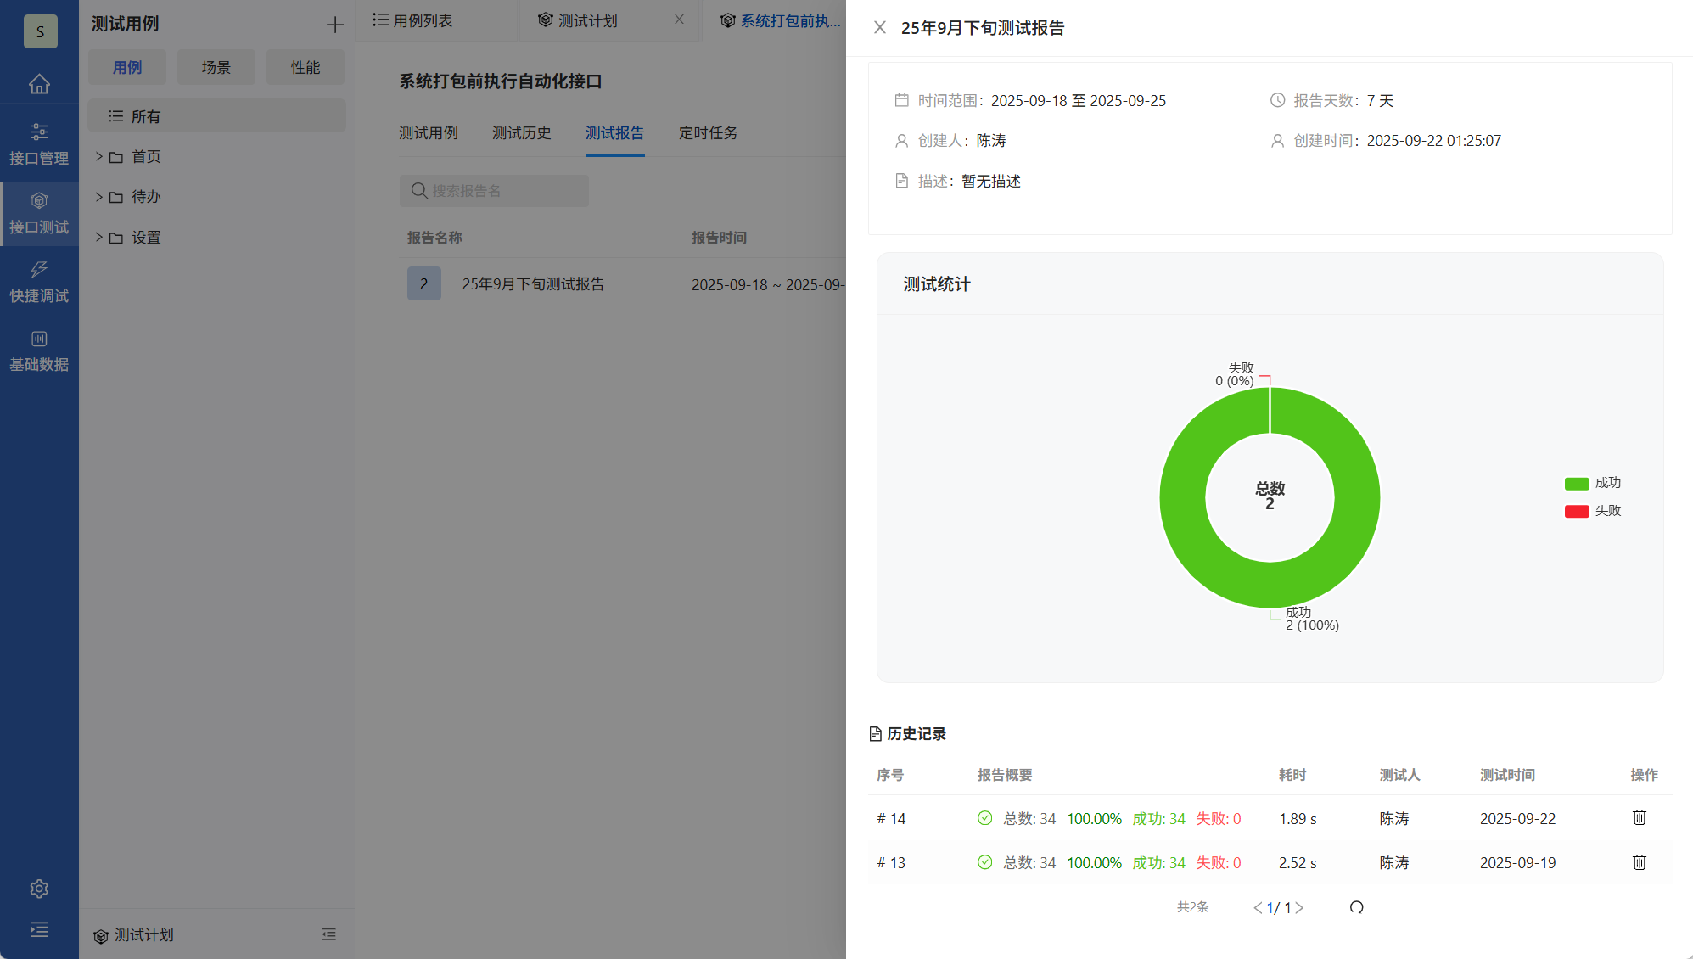Viewport: 1693px width, 959px height.
Task: Collapse the 测试计划 panel icon
Action: point(329,934)
